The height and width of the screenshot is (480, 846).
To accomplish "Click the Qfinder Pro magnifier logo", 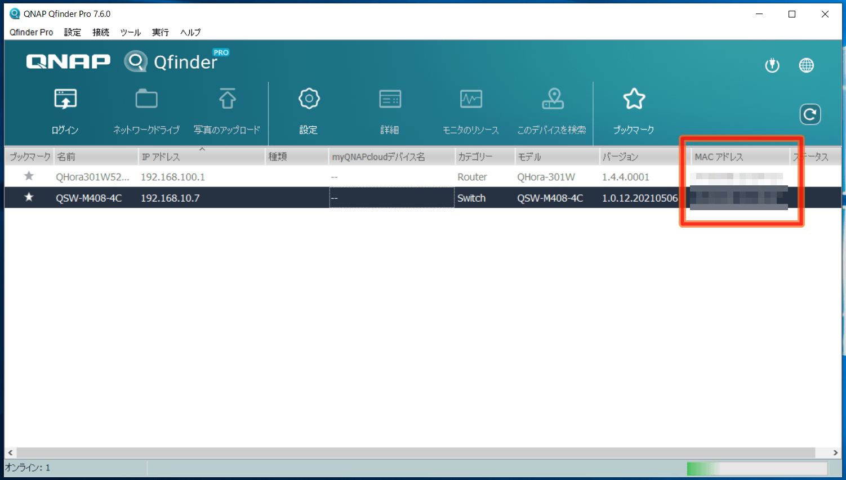I will [136, 61].
